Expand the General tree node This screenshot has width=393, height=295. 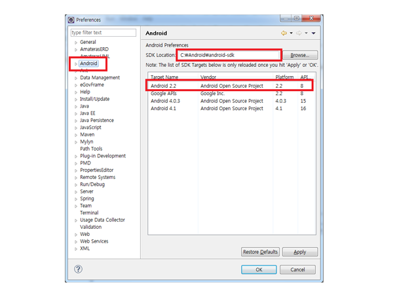(76, 43)
